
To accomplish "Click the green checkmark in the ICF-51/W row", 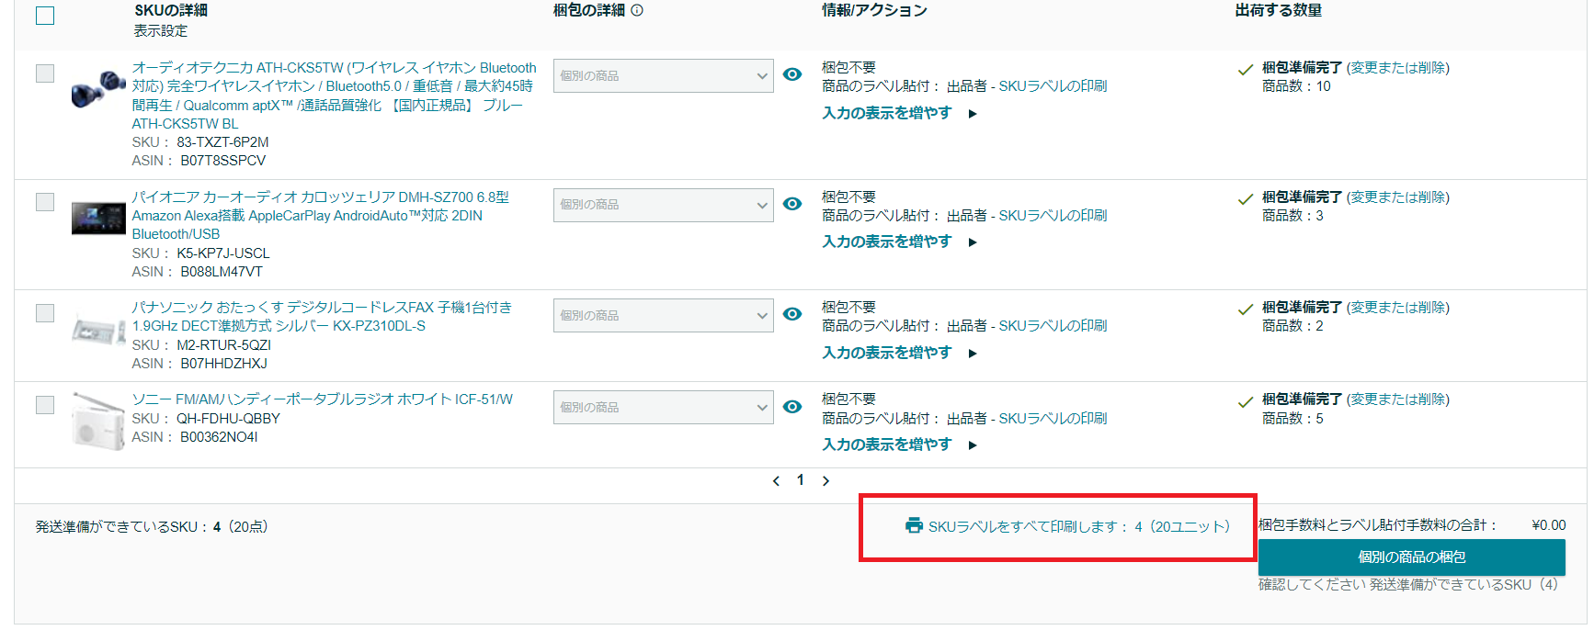I will pyautogui.click(x=1246, y=401).
